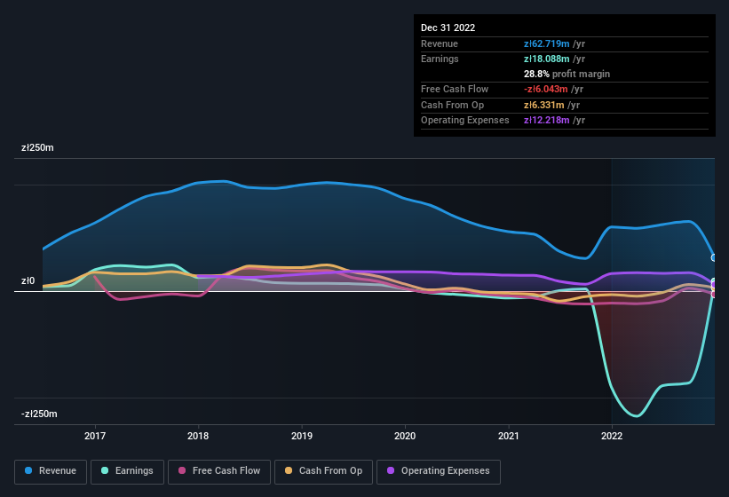Click the 2021 x-axis year label
Viewport: 729px width, 497px height.
[509, 436]
